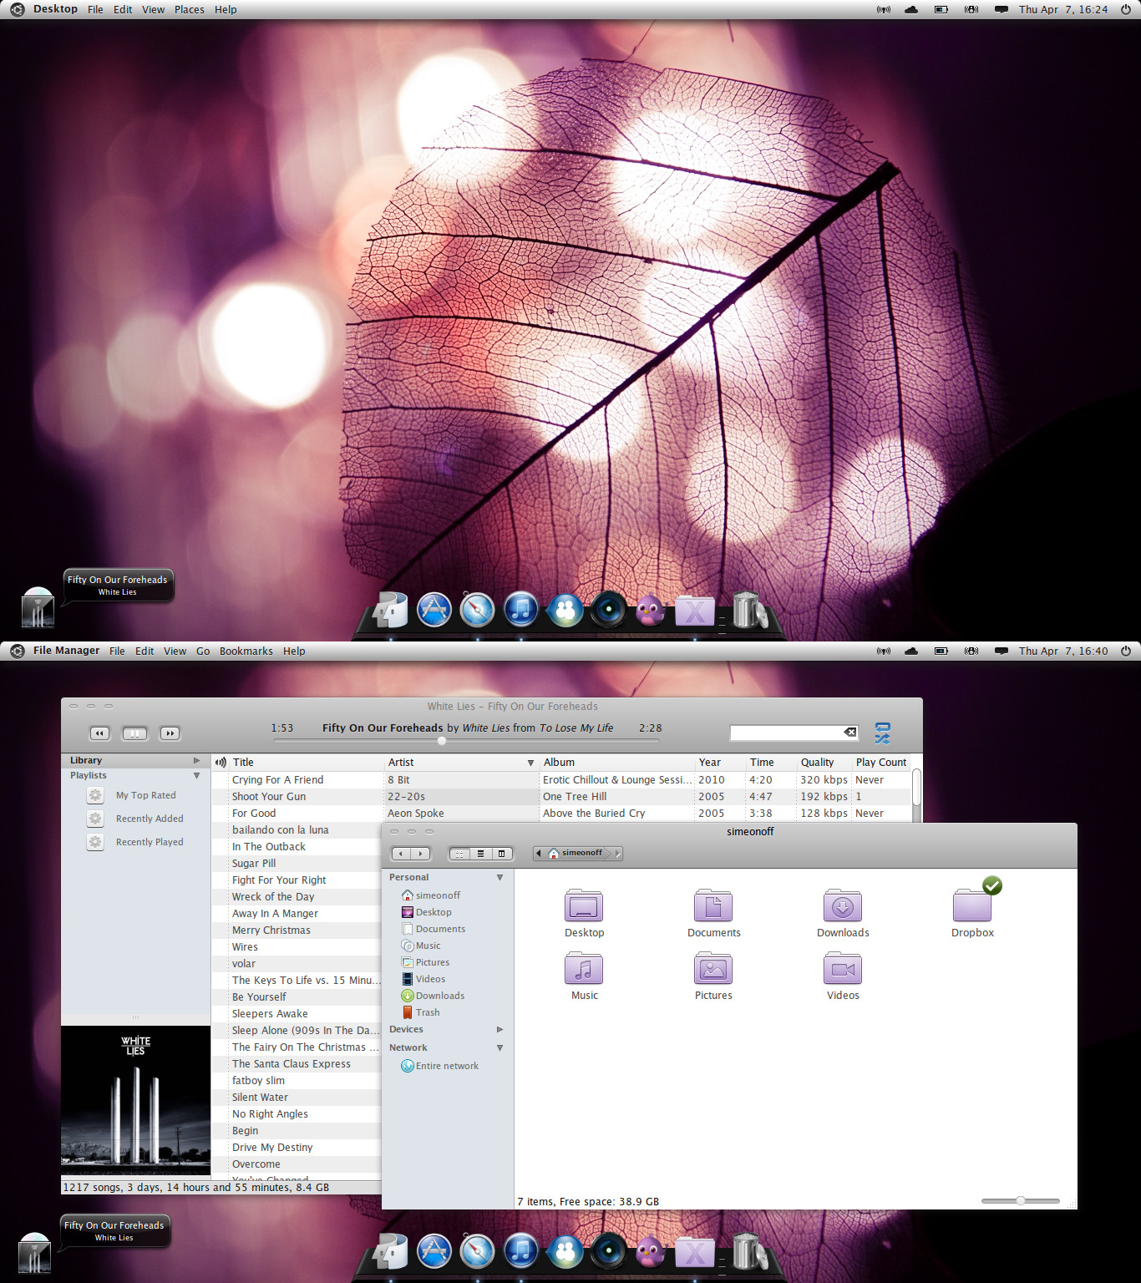Go back in the file manager
Viewport: 1141px width, 1283px height.
coord(401,854)
